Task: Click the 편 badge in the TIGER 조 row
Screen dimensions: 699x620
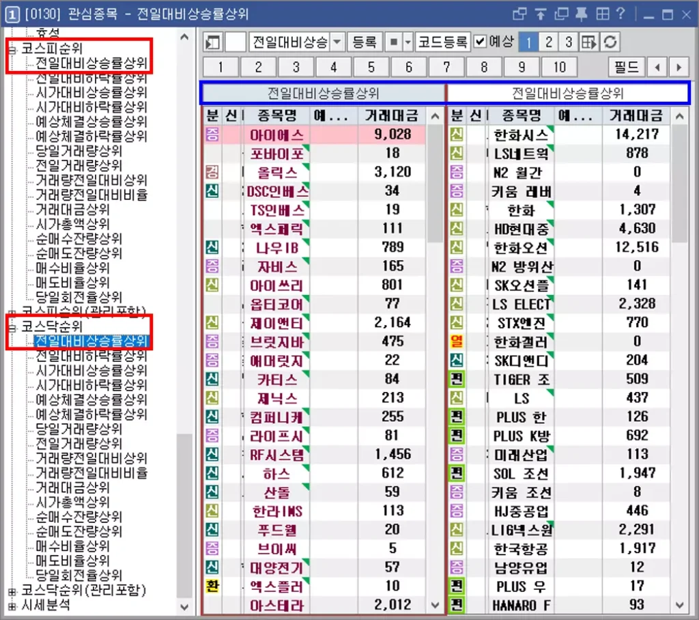Action: 457,379
